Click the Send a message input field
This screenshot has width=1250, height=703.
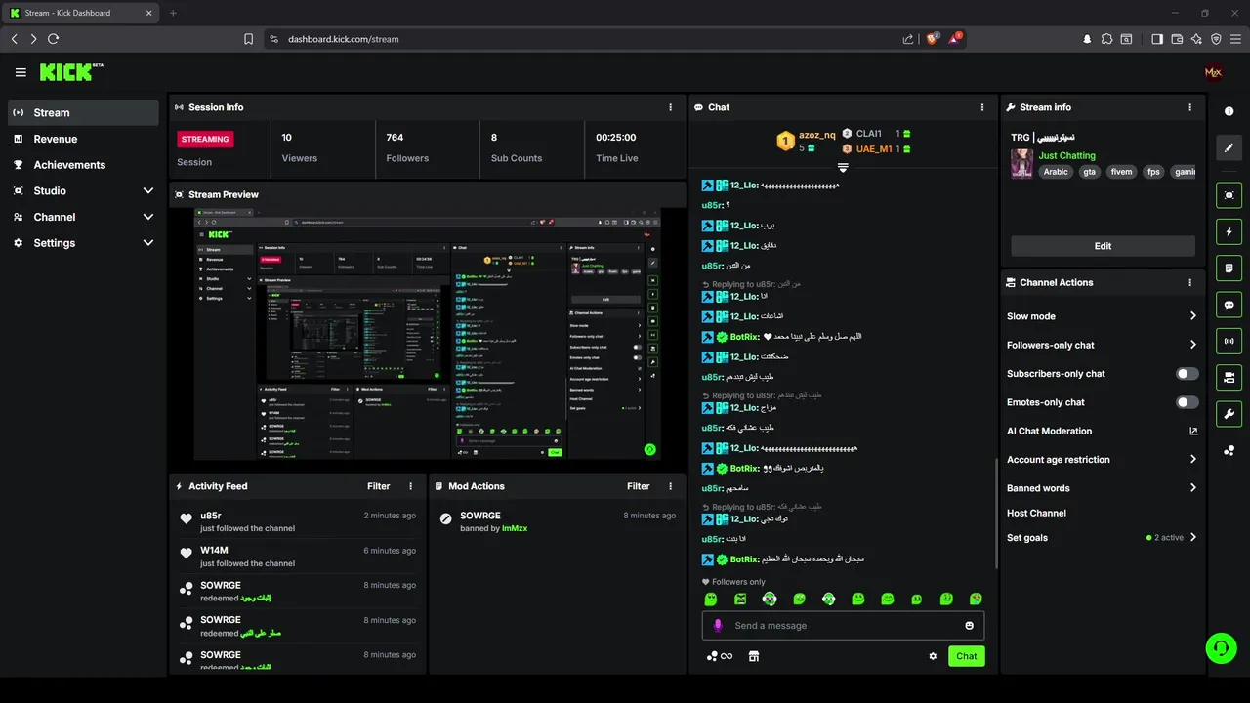point(843,626)
